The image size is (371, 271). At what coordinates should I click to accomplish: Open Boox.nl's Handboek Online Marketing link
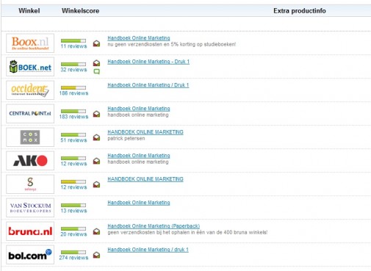pyautogui.click(x=139, y=38)
